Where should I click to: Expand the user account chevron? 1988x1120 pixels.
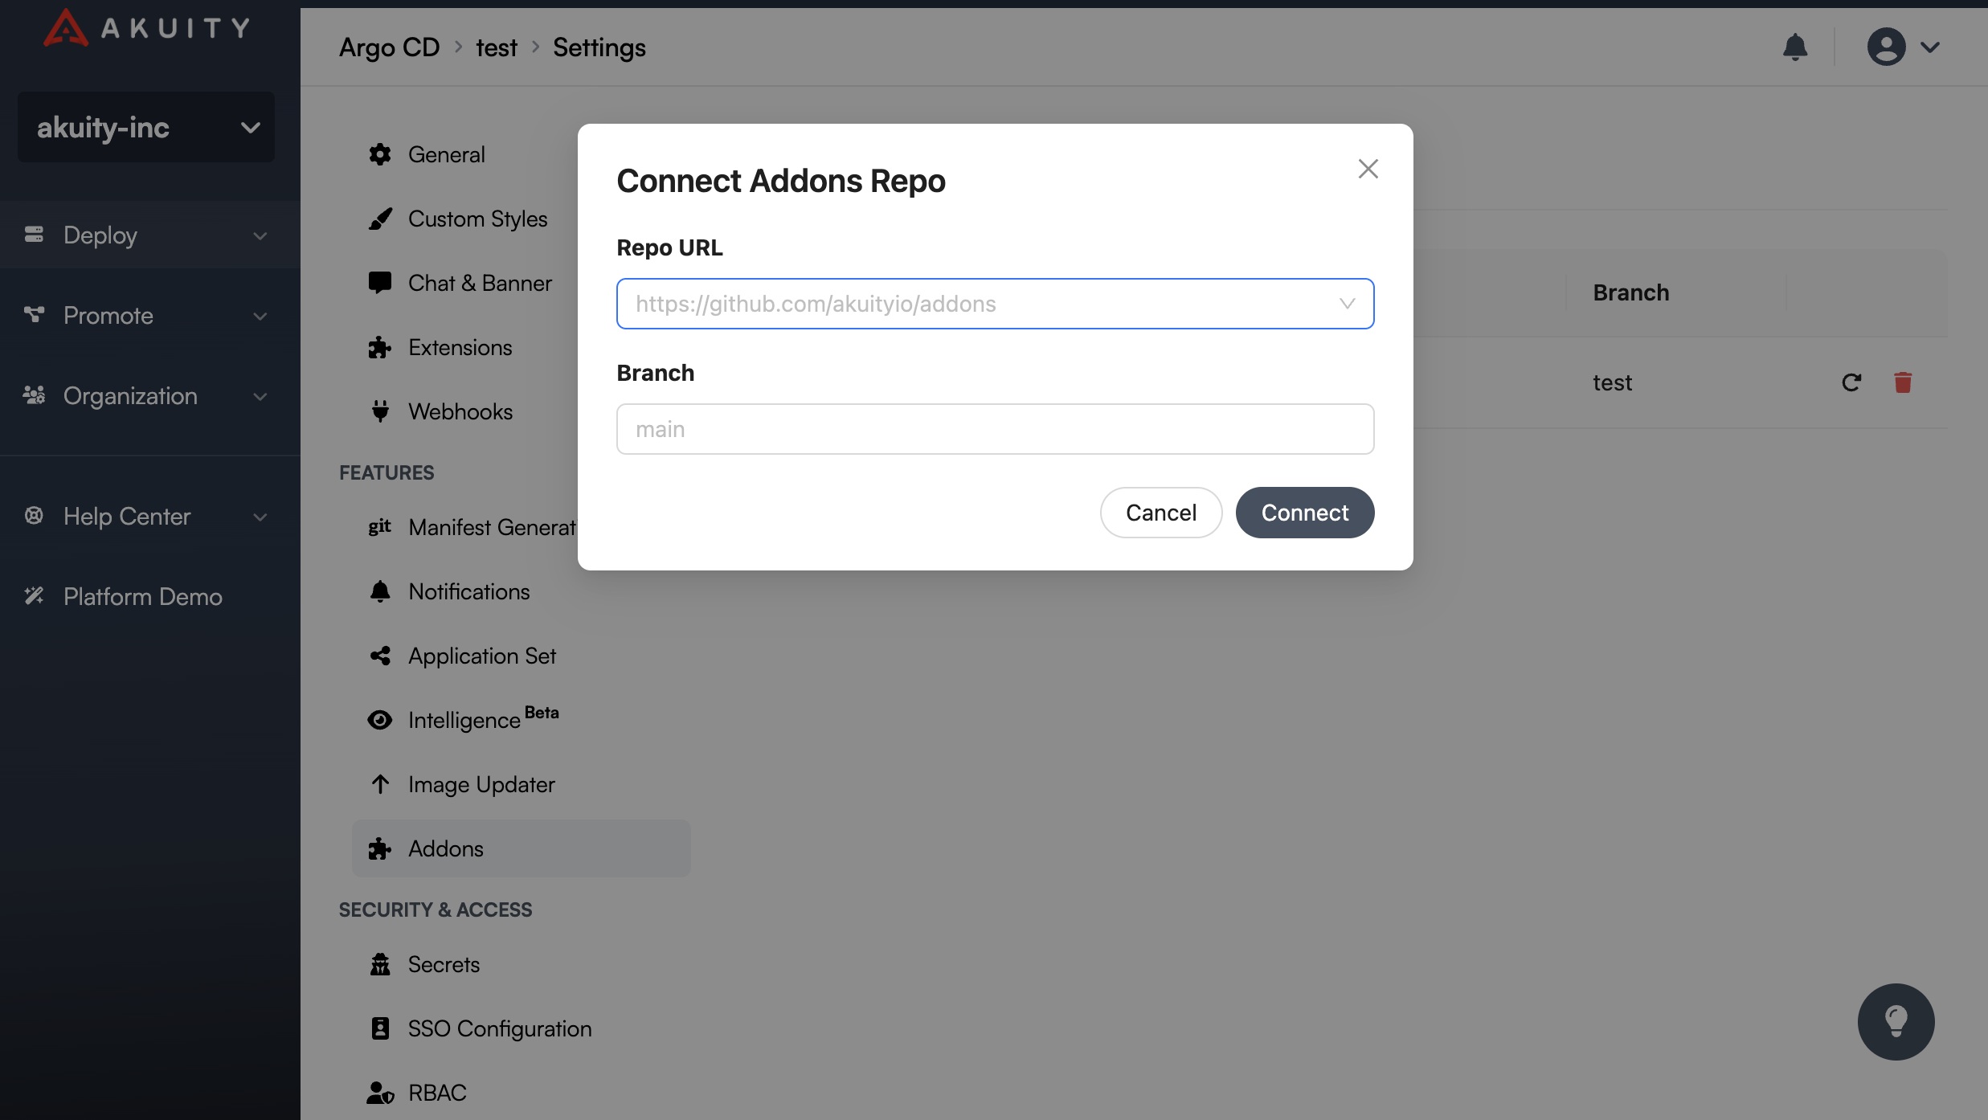(1930, 47)
